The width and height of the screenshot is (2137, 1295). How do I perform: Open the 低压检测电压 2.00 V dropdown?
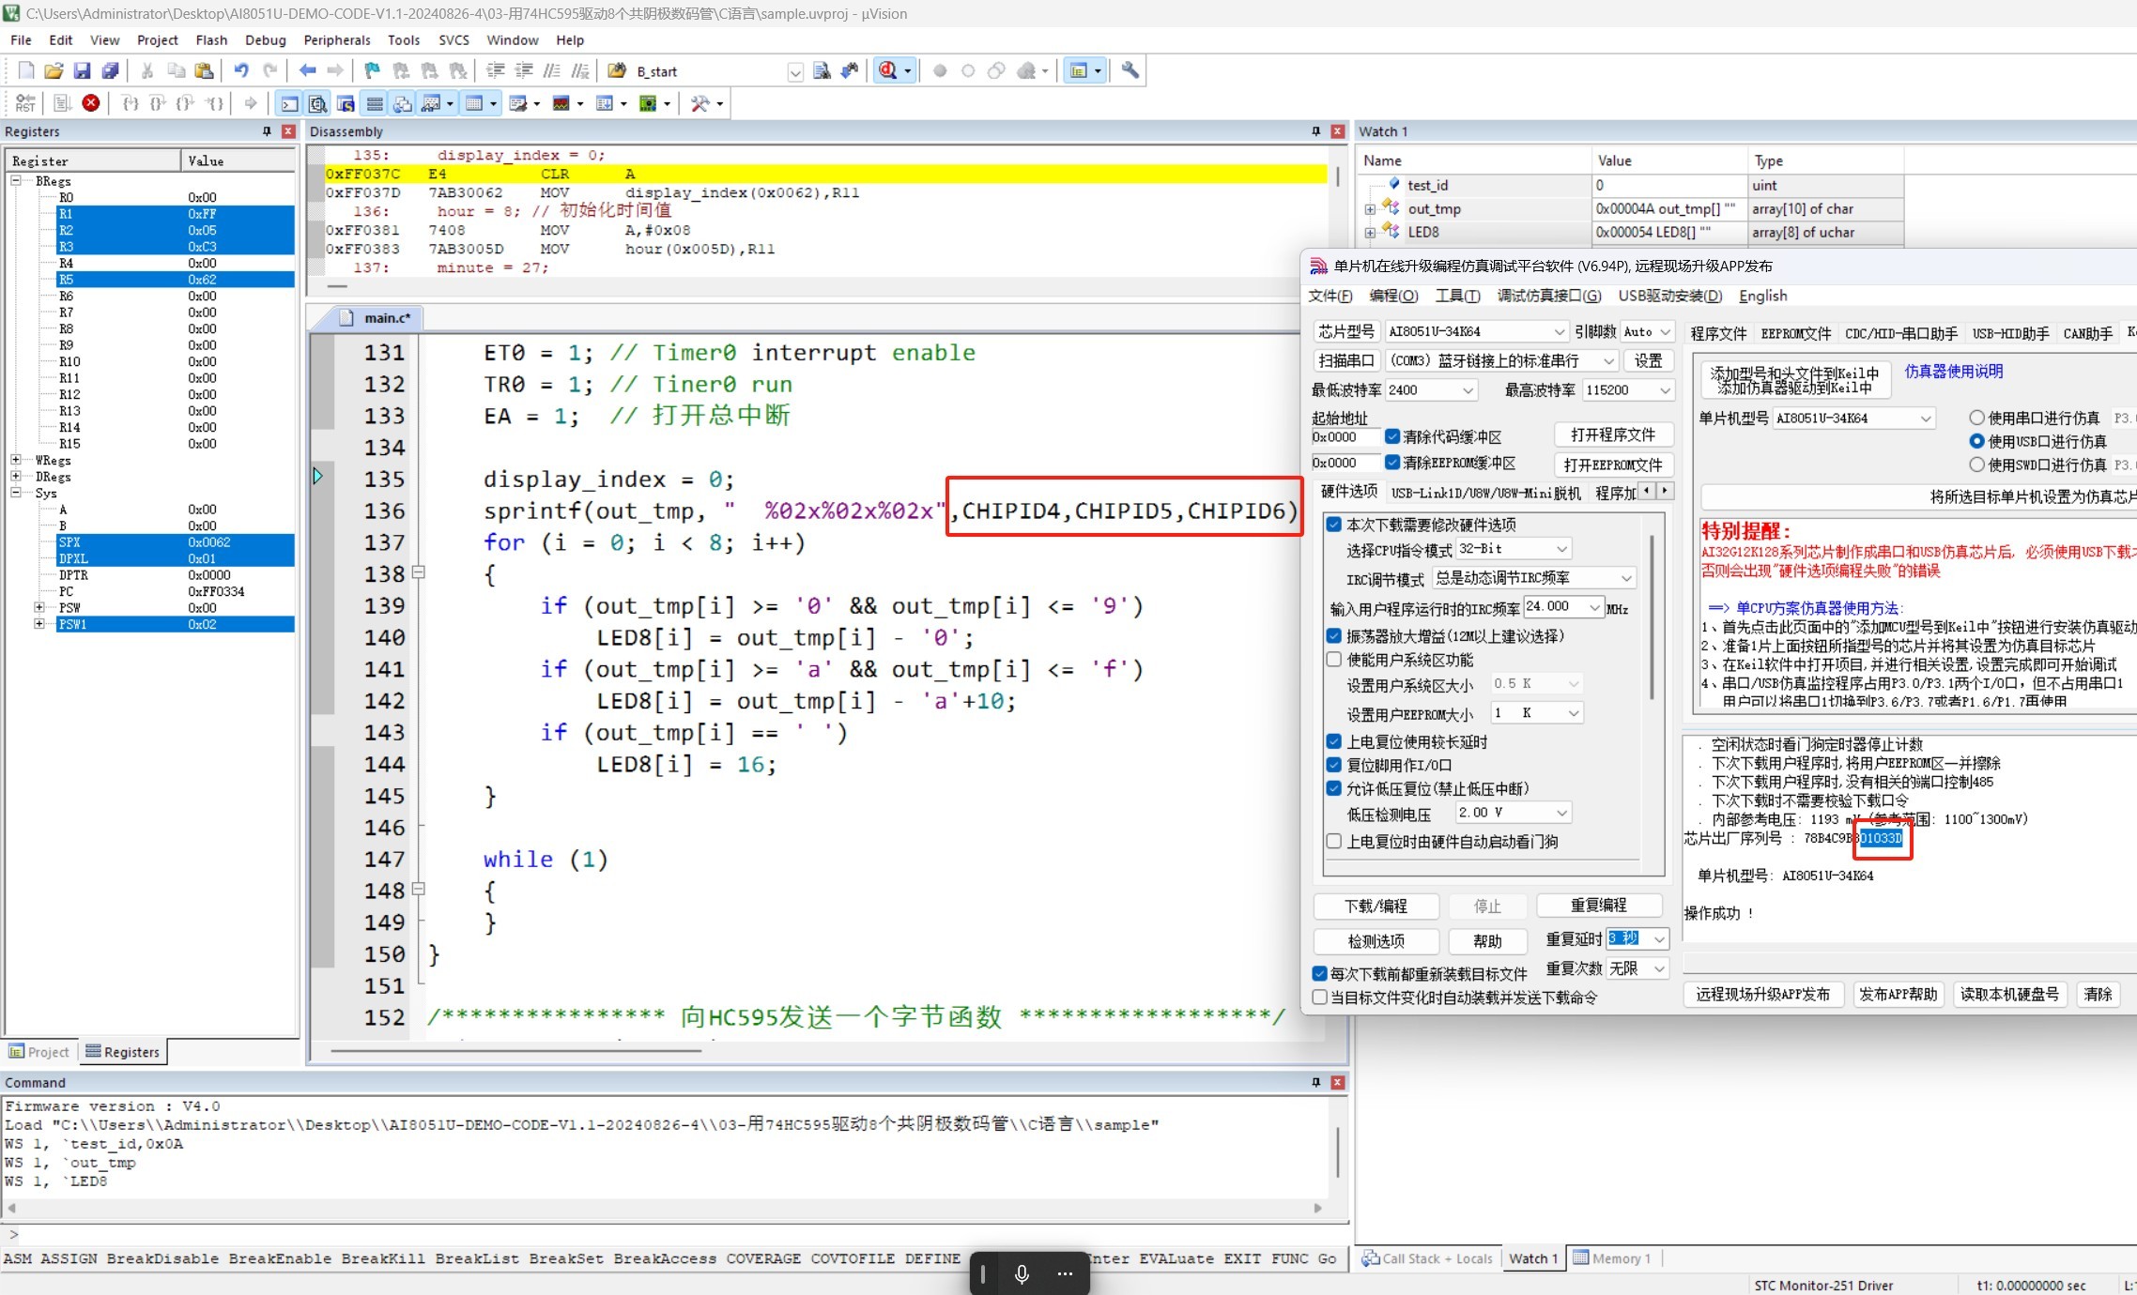[x=1513, y=813]
